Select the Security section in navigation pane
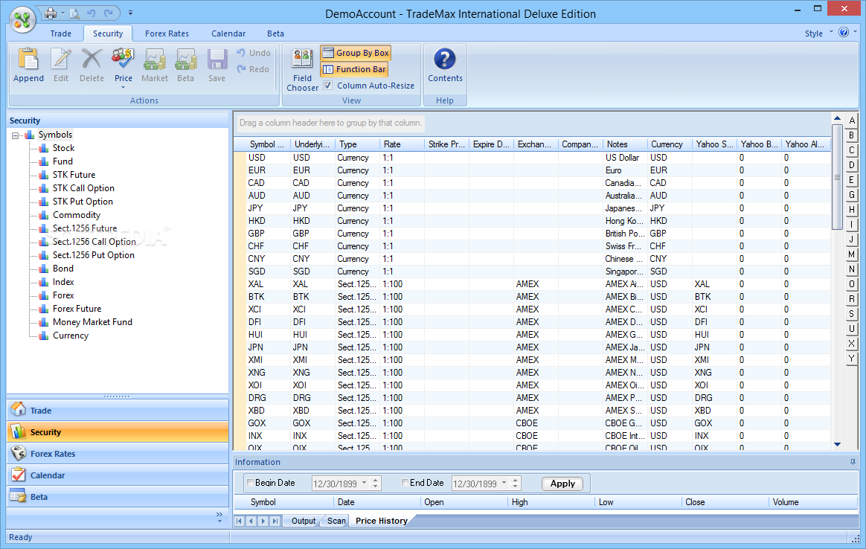The height and width of the screenshot is (549, 866). (118, 432)
